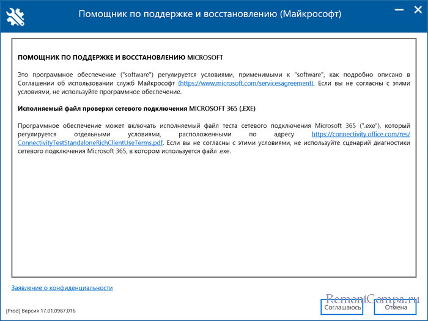Minimize the assistant window
The height and width of the screenshot is (321, 428).
click(399, 10)
